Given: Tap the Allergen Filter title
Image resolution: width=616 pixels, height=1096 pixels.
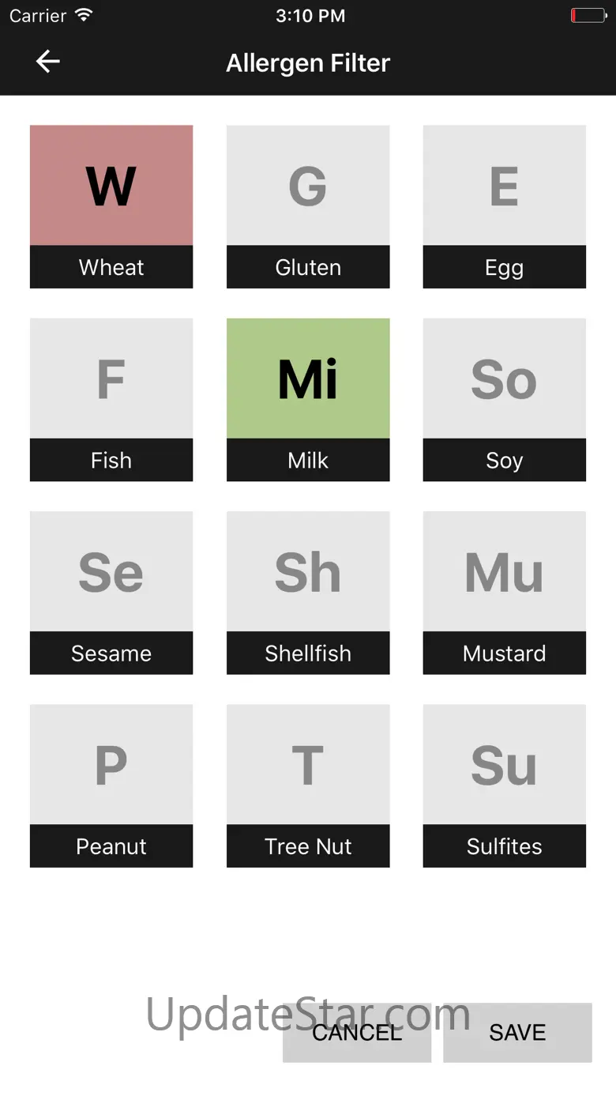Looking at the screenshot, I should (x=308, y=62).
